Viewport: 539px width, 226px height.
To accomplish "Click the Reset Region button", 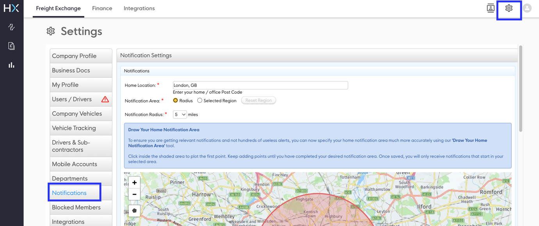I will (258, 100).
